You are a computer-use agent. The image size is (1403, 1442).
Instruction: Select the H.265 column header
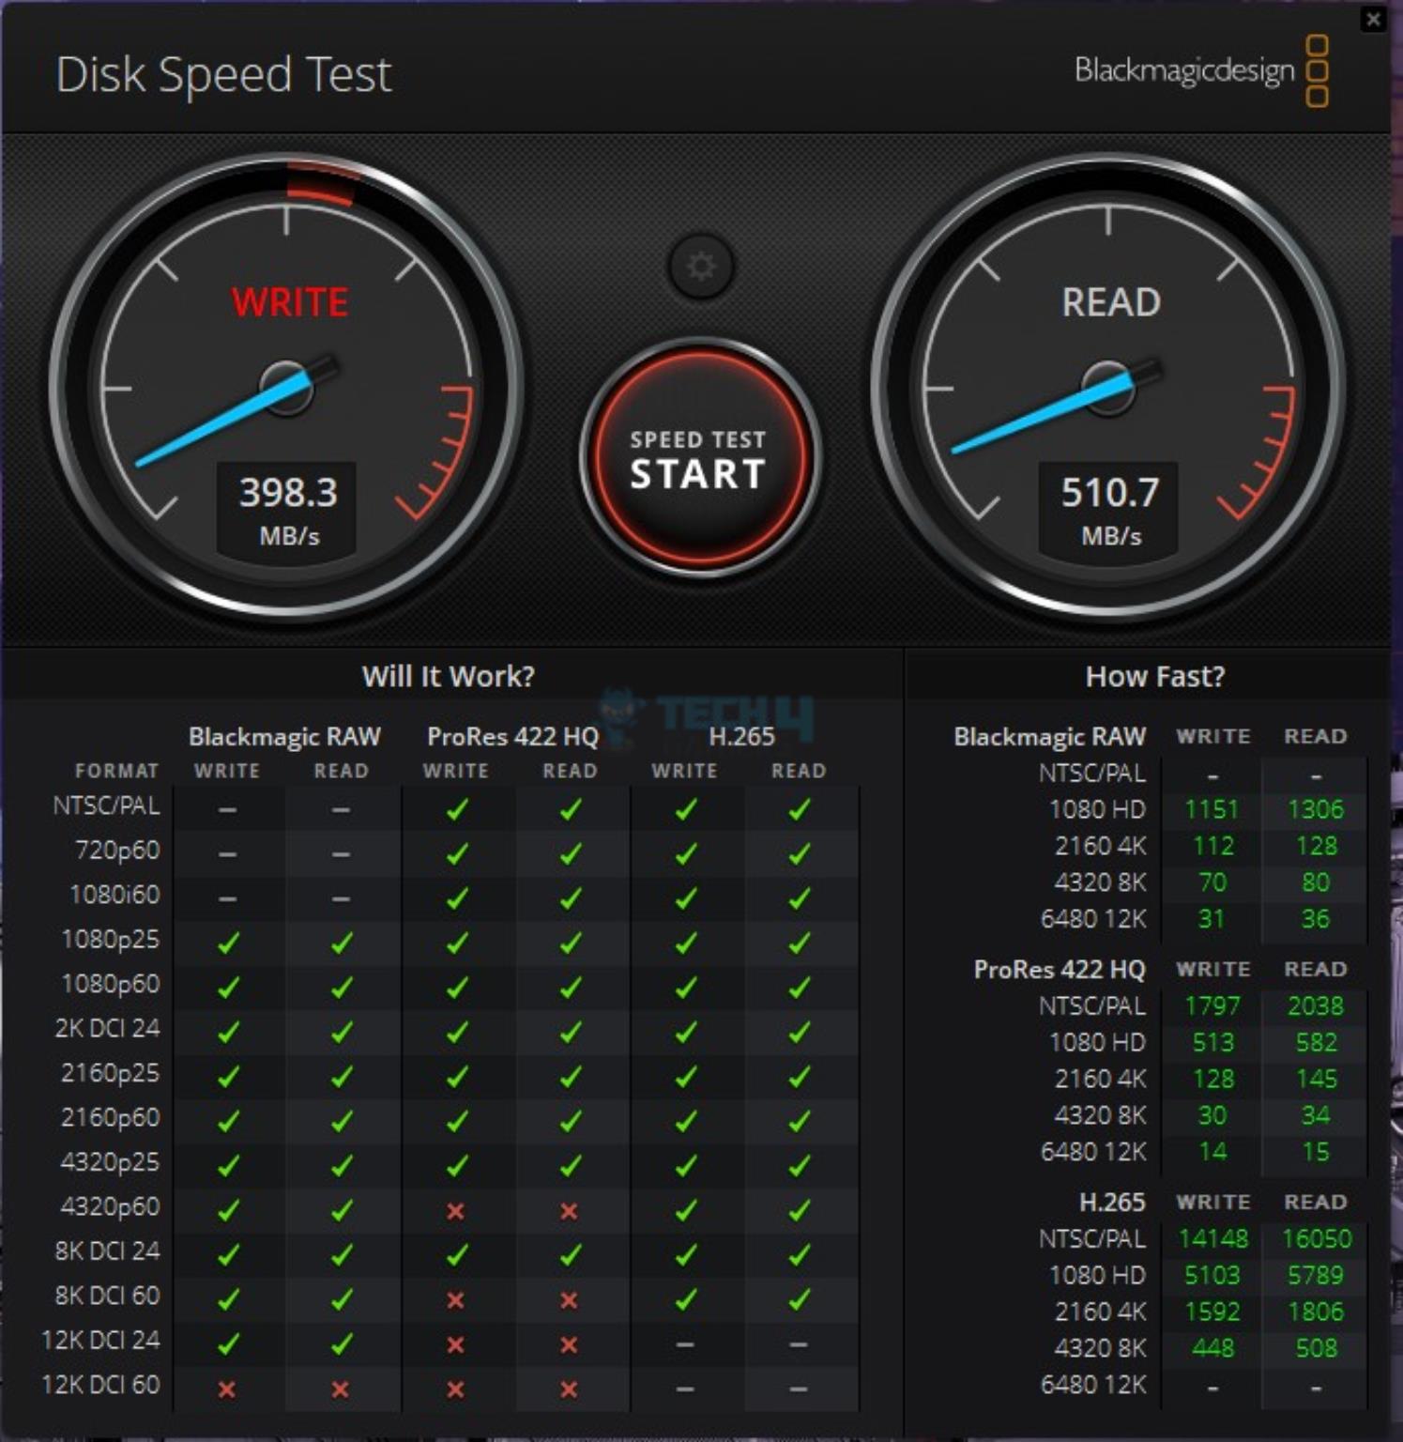(x=742, y=736)
